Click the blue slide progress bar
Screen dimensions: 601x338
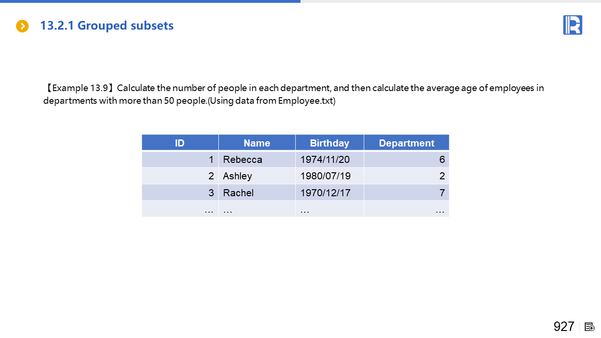click(x=150, y=1)
